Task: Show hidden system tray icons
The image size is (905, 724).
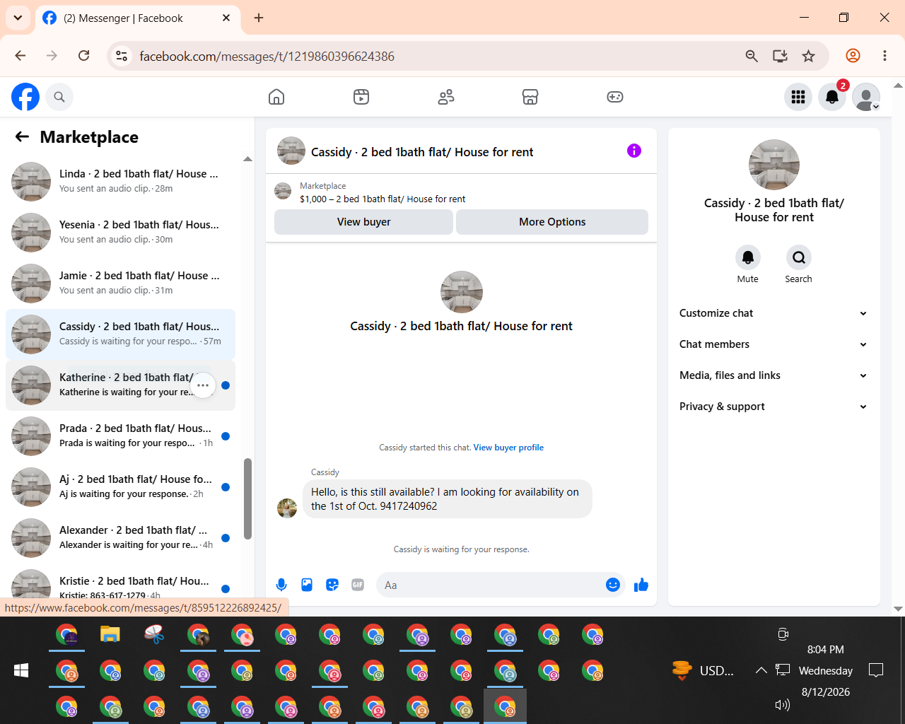Action: tap(761, 670)
